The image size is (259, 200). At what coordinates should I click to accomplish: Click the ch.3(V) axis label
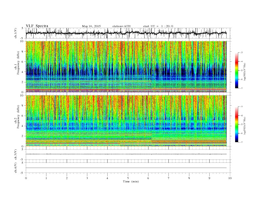(15, 155)
